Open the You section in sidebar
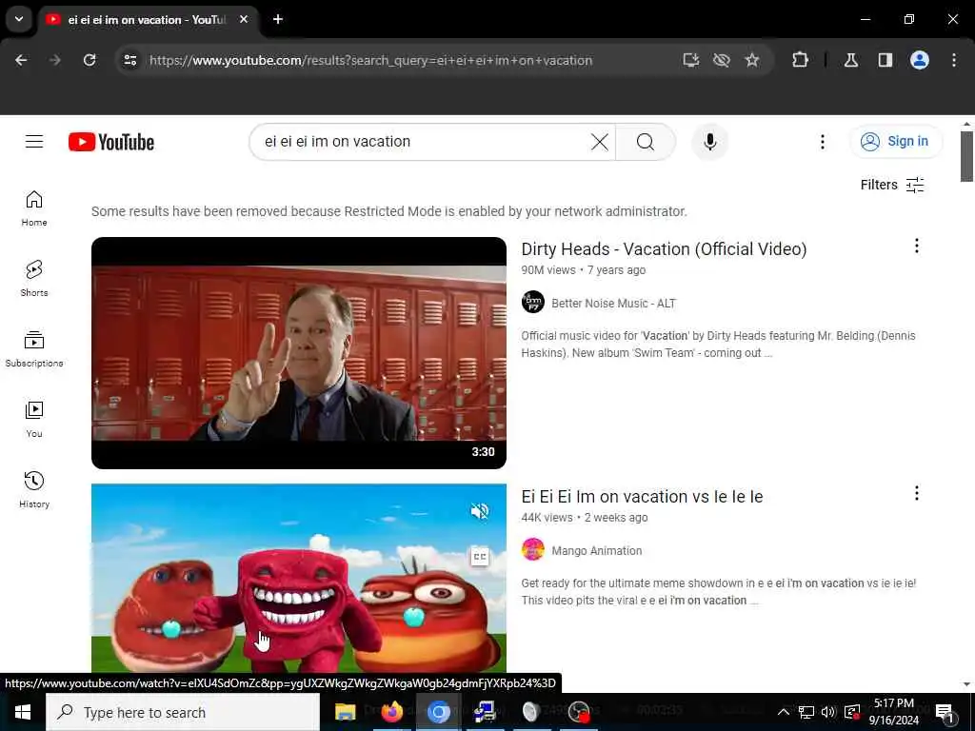Screen dimensions: 975x731 pyautogui.click(x=34, y=420)
